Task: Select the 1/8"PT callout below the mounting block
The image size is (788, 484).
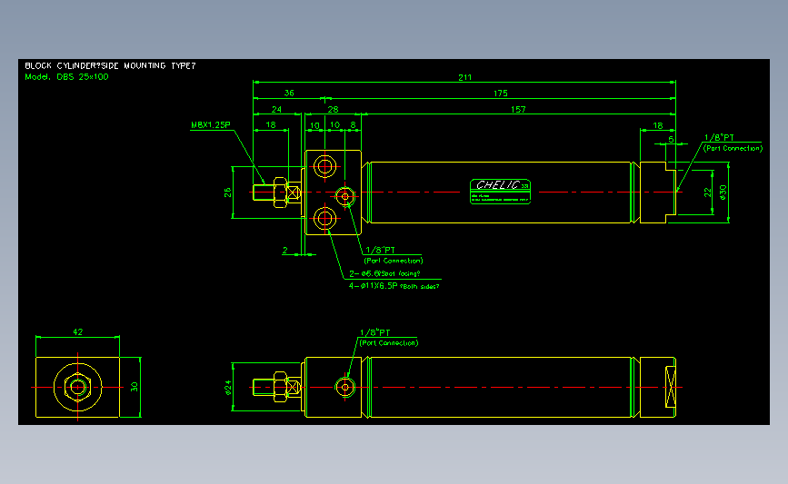Action: tap(381, 250)
